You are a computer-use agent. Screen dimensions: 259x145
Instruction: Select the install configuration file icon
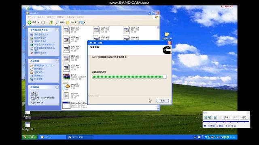coord(66,86)
